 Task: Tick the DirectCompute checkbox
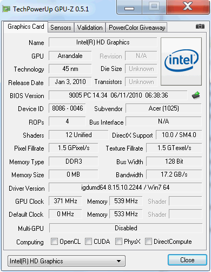148,241
